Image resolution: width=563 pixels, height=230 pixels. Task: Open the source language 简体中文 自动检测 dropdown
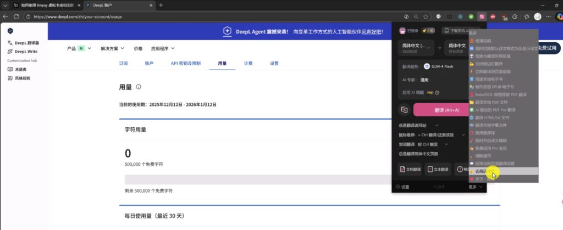pyautogui.click(x=416, y=48)
